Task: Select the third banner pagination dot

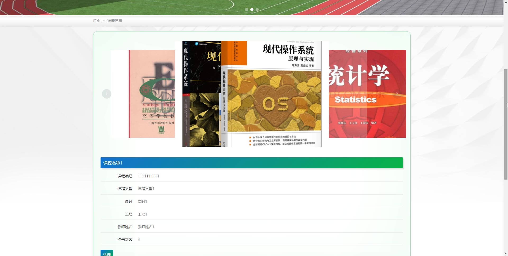Action: click(x=257, y=10)
